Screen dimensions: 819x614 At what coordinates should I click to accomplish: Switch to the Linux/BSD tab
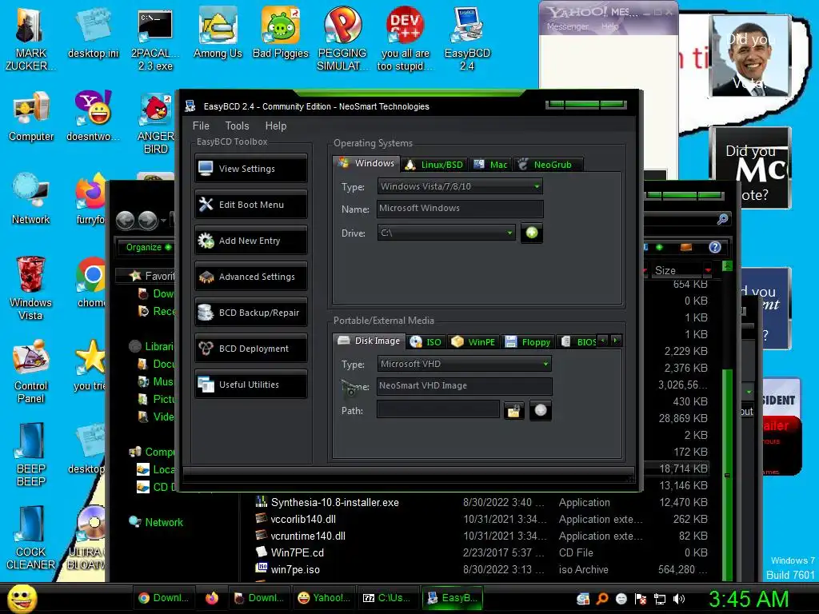434,165
